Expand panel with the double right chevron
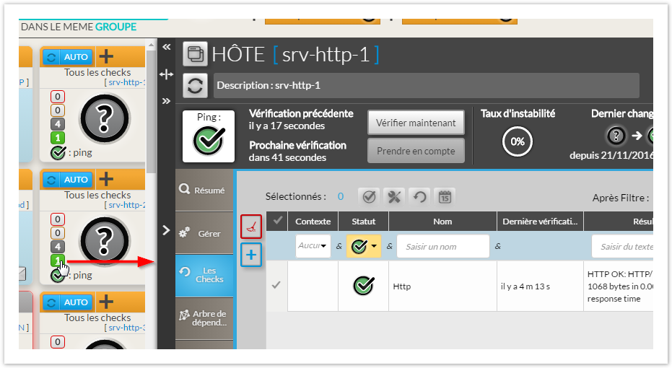Screen dimensions: 672x368 tap(166, 101)
